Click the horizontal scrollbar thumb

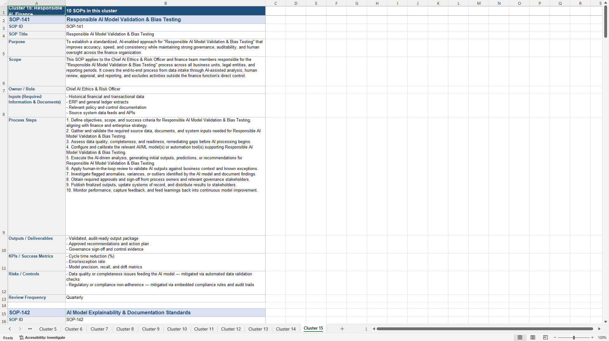pyautogui.click(x=485, y=329)
